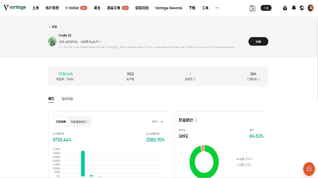Open the user profile avatar

[x=310, y=8]
